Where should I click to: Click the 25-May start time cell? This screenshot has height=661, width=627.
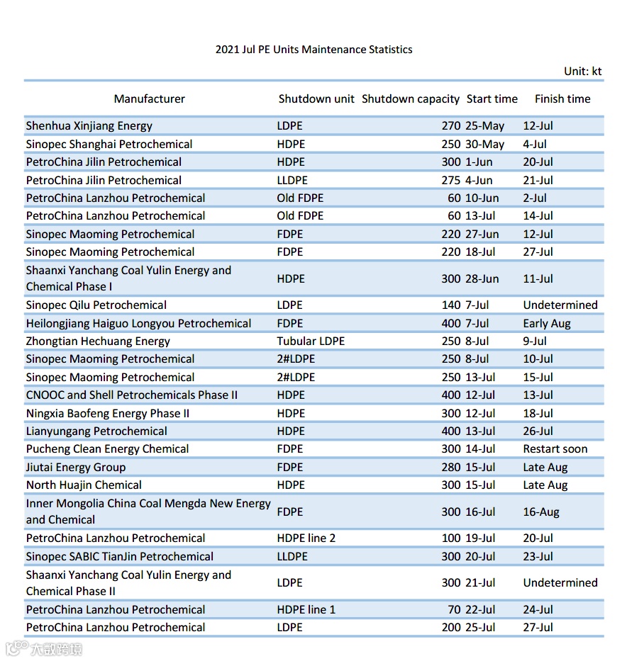pyautogui.click(x=485, y=126)
